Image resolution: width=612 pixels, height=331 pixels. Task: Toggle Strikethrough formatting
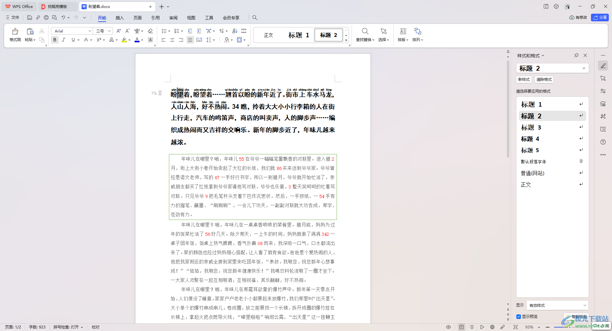pos(86,40)
